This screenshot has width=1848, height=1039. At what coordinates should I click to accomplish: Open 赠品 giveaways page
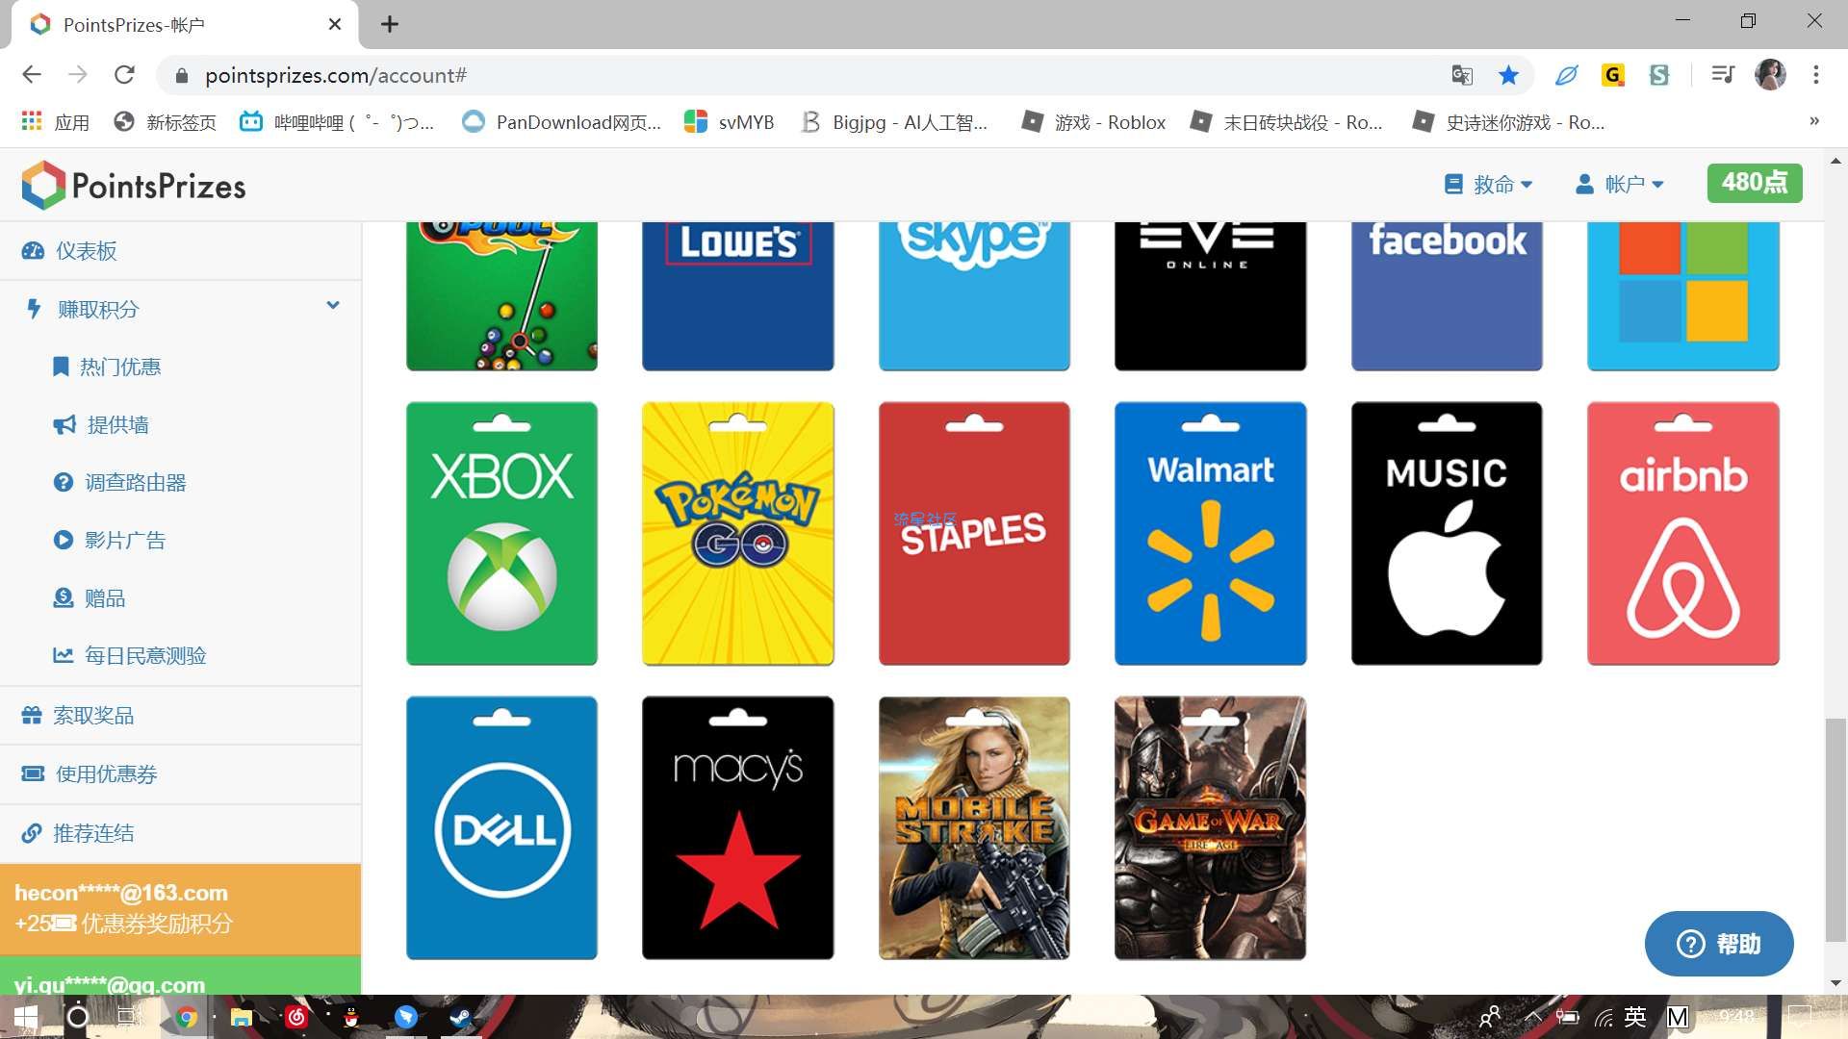point(89,597)
